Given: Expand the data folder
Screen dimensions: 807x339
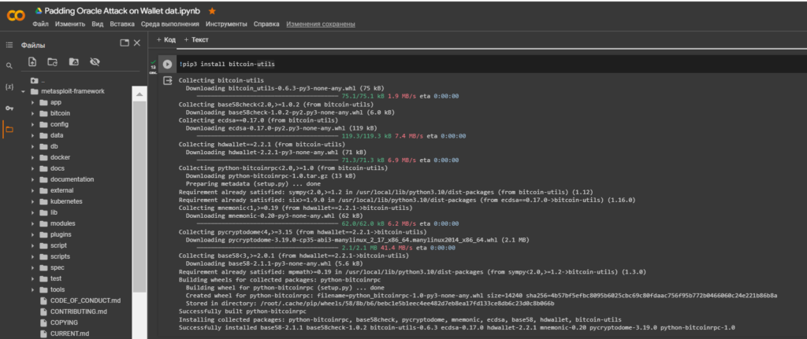Looking at the screenshot, I should pos(32,135).
